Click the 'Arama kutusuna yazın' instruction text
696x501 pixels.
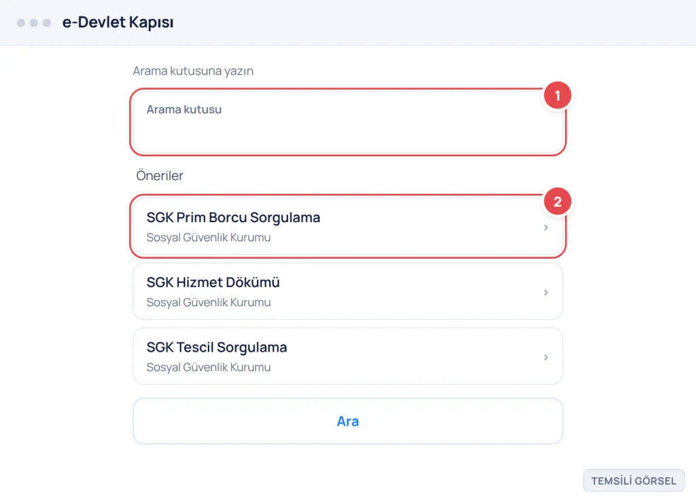pos(193,71)
